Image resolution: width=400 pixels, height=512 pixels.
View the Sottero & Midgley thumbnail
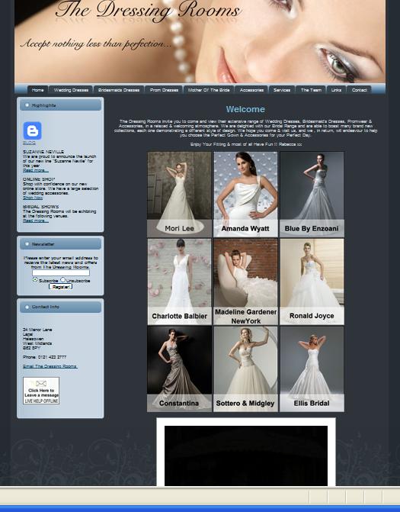click(245, 369)
